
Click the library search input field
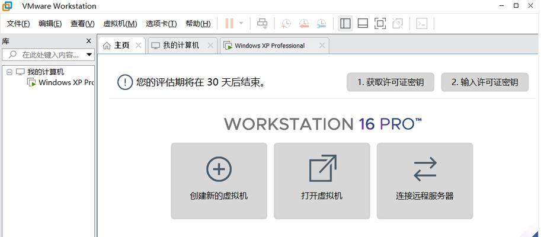pos(49,55)
